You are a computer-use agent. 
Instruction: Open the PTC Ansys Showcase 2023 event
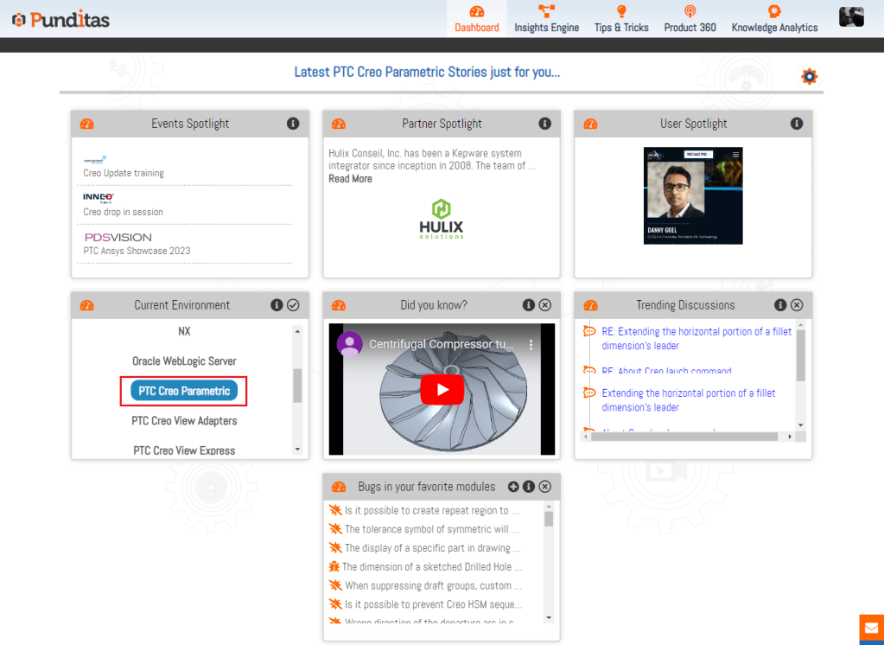point(137,251)
